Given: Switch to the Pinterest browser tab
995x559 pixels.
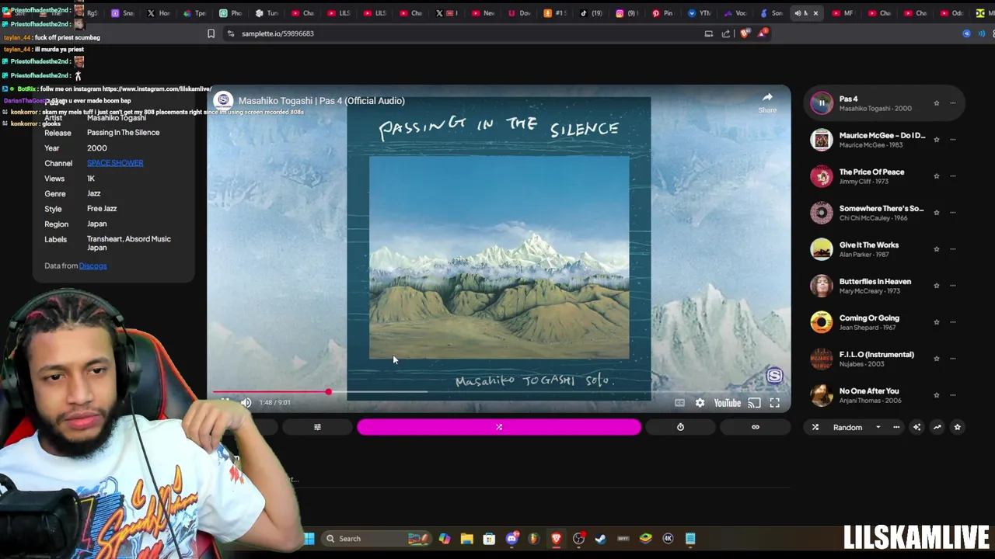Looking at the screenshot, I should tap(662, 13).
